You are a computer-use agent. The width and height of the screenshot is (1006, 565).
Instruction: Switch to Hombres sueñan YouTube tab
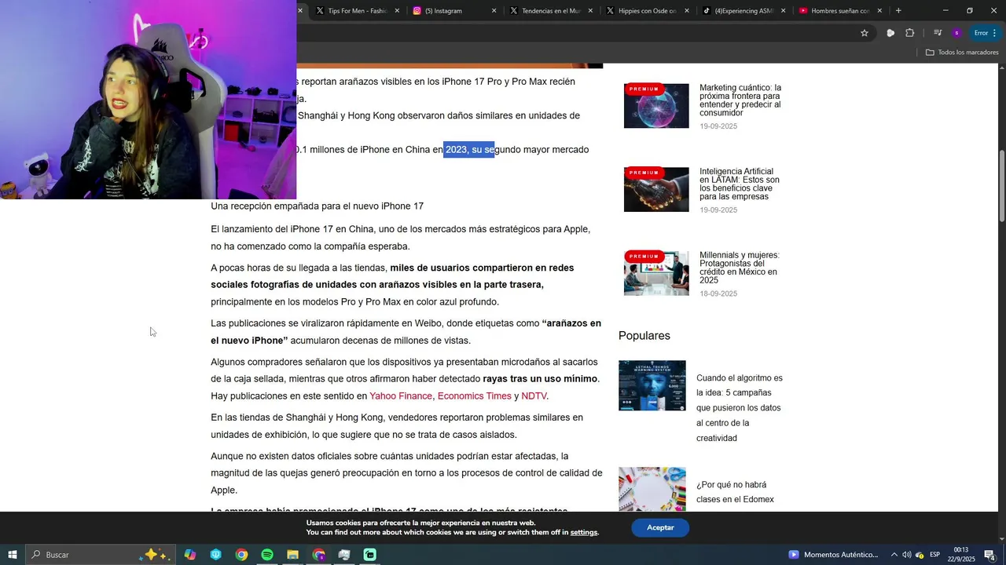(x=840, y=11)
